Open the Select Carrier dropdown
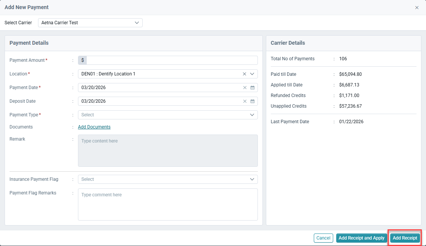The height and width of the screenshot is (246, 426). [x=90, y=23]
